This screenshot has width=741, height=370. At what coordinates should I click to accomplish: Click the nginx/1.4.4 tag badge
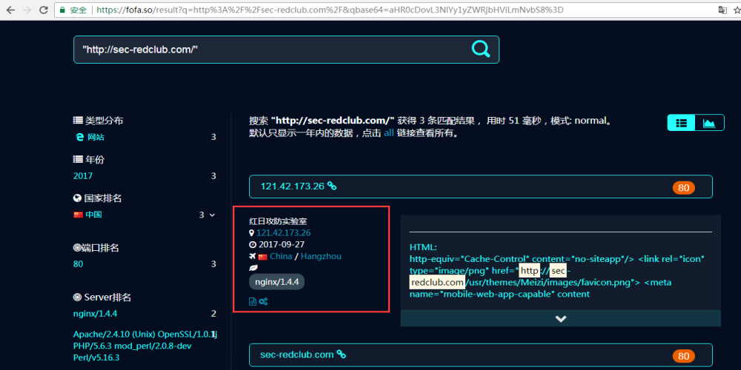pos(277,282)
